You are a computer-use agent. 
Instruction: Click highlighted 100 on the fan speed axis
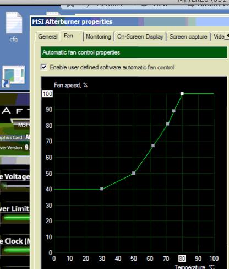pyautogui.click(x=47, y=94)
